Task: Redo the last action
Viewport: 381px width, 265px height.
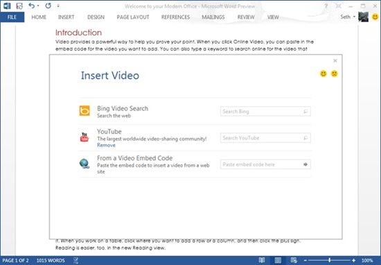Action: 48,6
